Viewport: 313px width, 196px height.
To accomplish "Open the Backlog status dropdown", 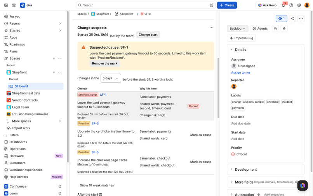I will 237,29.
